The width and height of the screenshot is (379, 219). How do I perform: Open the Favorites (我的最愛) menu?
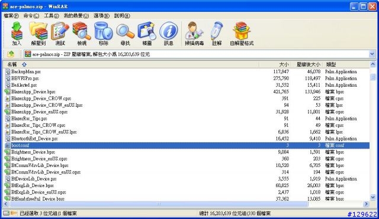click(x=76, y=16)
